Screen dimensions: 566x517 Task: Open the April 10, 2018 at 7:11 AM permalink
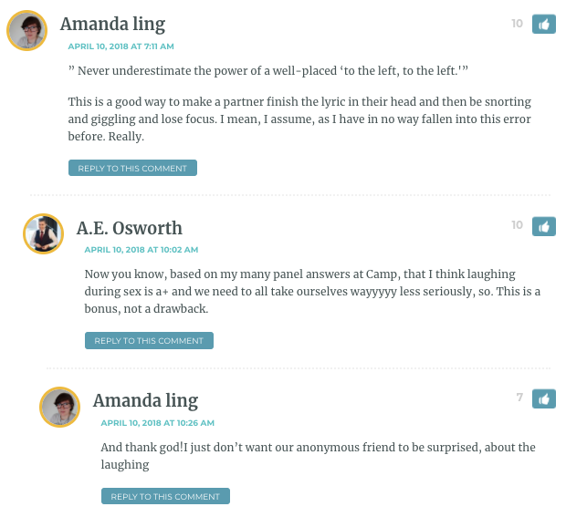click(121, 47)
